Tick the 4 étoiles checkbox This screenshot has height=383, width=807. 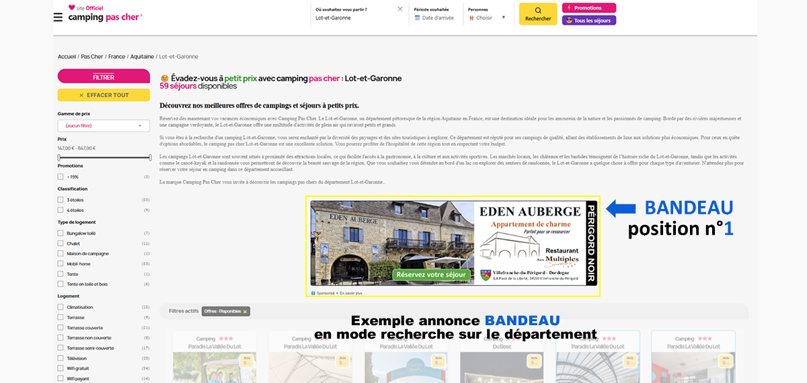point(61,210)
